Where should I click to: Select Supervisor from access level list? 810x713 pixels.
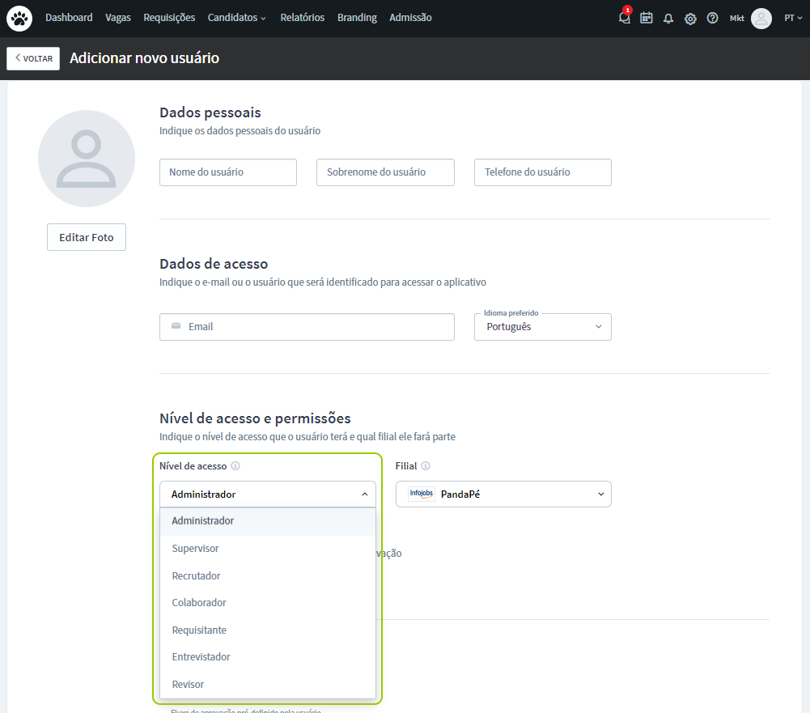(195, 549)
